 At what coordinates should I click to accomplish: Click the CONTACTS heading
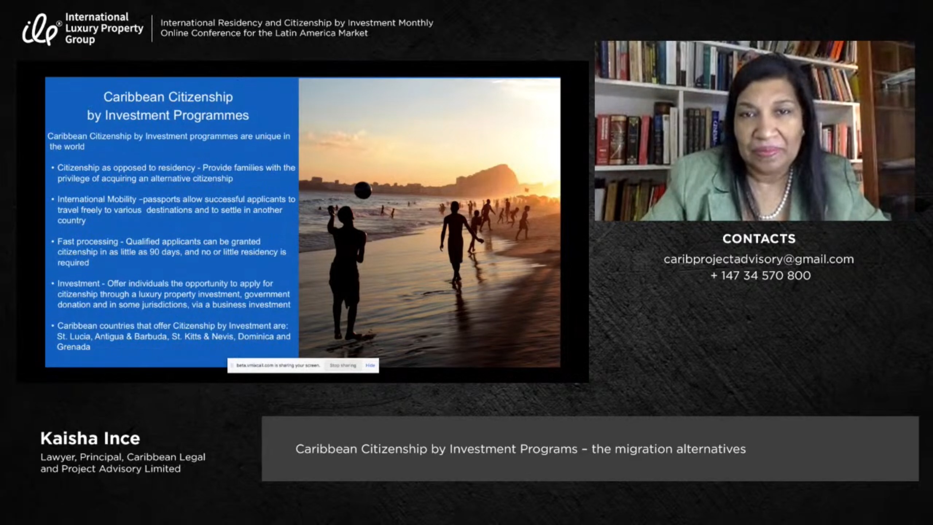(x=759, y=239)
